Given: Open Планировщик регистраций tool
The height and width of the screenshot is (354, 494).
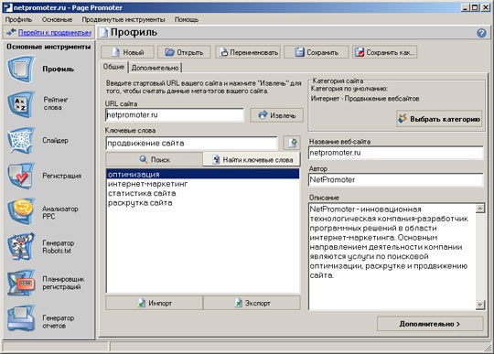Looking at the screenshot, I should point(46,283).
